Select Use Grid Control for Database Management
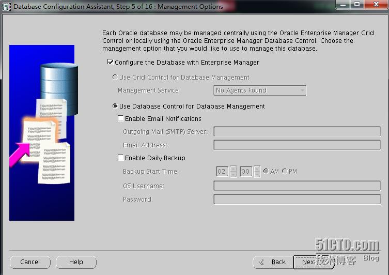The height and width of the screenshot is (275, 389). click(x=115, y=77)
